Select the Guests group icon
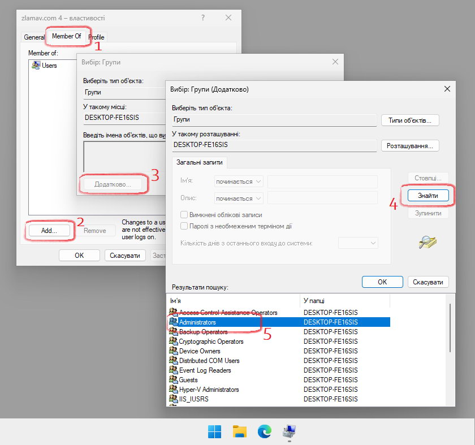This screenshot has width=475, height=445. tap(174, 380)
